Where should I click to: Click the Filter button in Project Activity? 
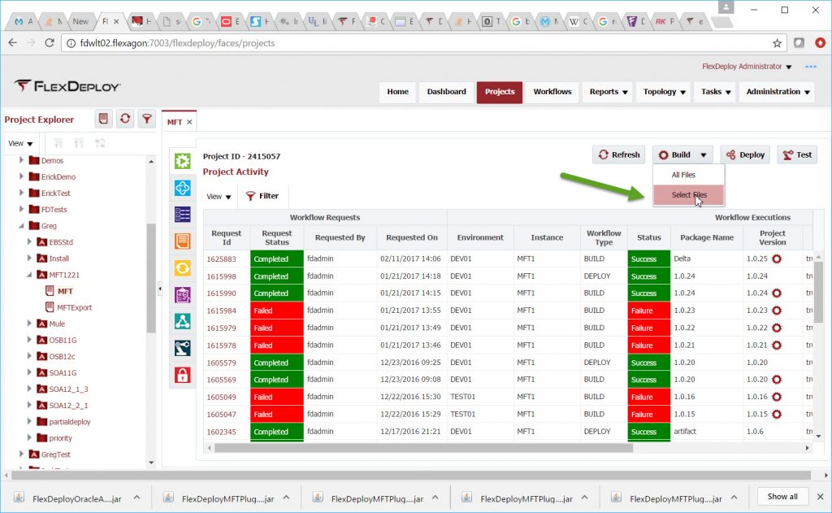262,196
